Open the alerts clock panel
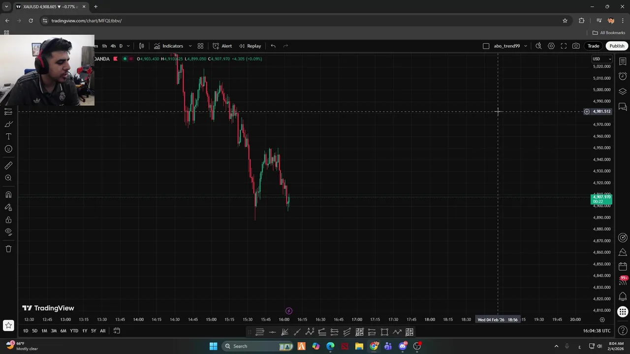The height and width of the screenshot is (354, 630). [623, 76]
